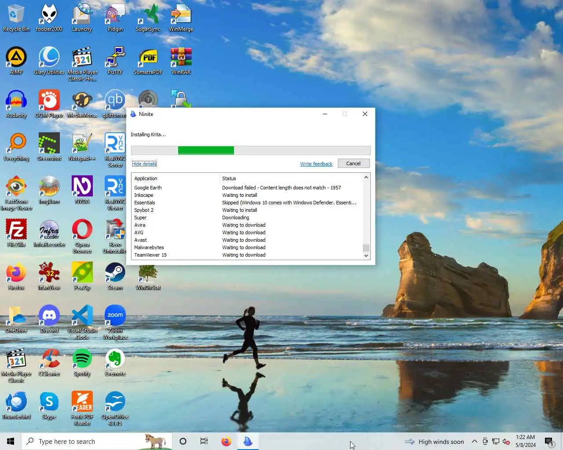Cancel the Ninite installation

[x=353, y=163]
